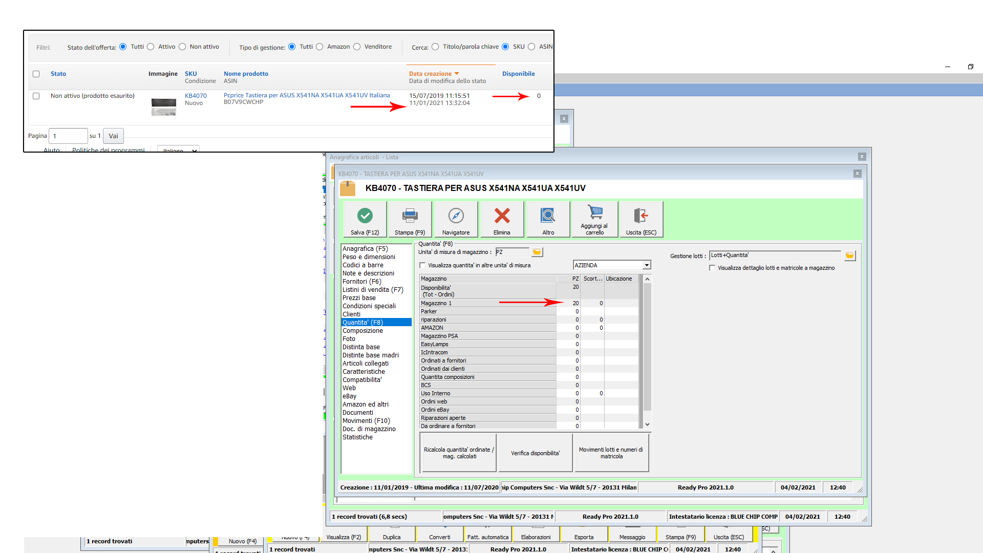Click Magazzino 1 quantity cell showing 20
983x553 pixels.
point(569,303)
